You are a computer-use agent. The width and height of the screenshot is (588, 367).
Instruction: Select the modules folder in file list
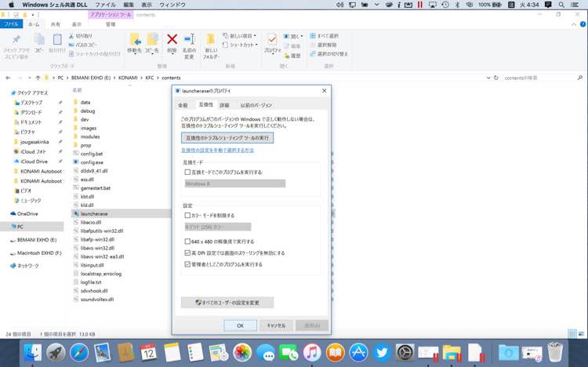pyautogui.click(x=90, y=136)
